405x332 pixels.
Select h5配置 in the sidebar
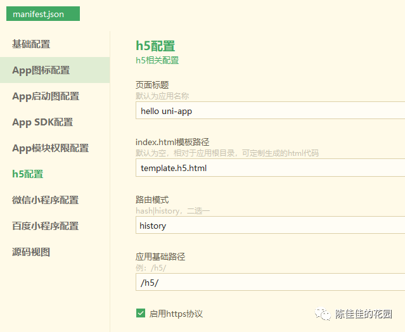[x=28, y=174]
